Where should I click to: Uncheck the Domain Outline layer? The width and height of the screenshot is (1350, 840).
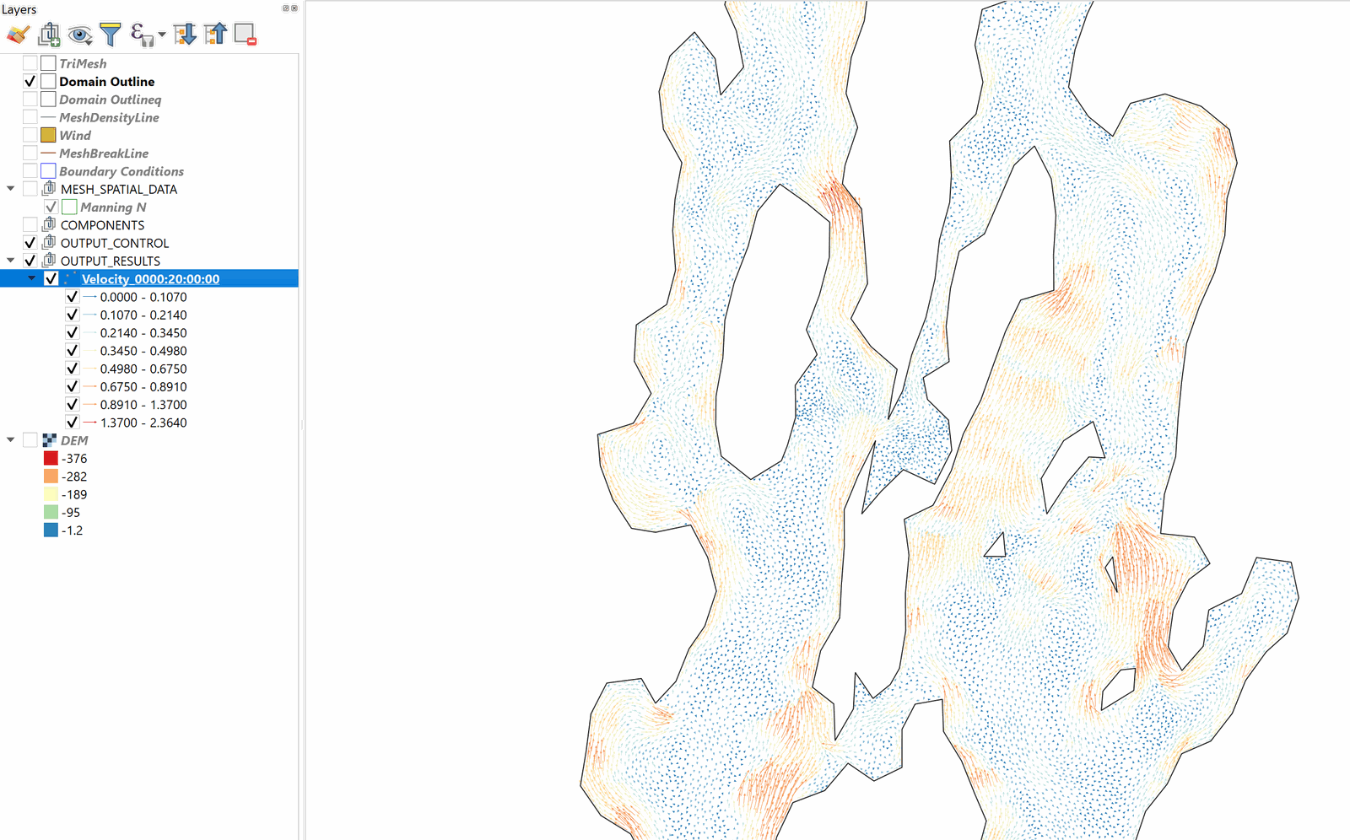coord(30,82)
